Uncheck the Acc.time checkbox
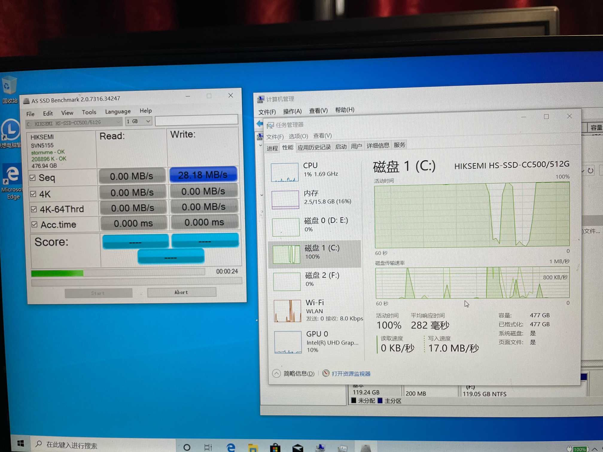The width and height of the screenshot is (603, 452). [x=34, y=224]
